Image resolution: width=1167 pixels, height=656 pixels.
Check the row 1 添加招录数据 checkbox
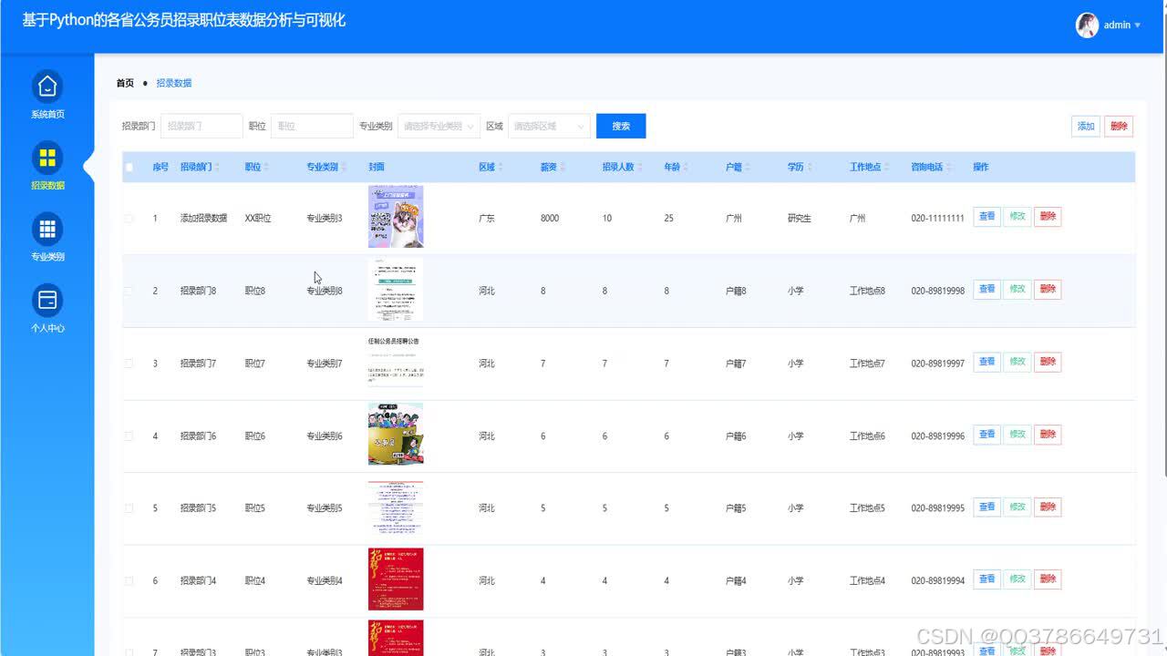tap(129, 219)
